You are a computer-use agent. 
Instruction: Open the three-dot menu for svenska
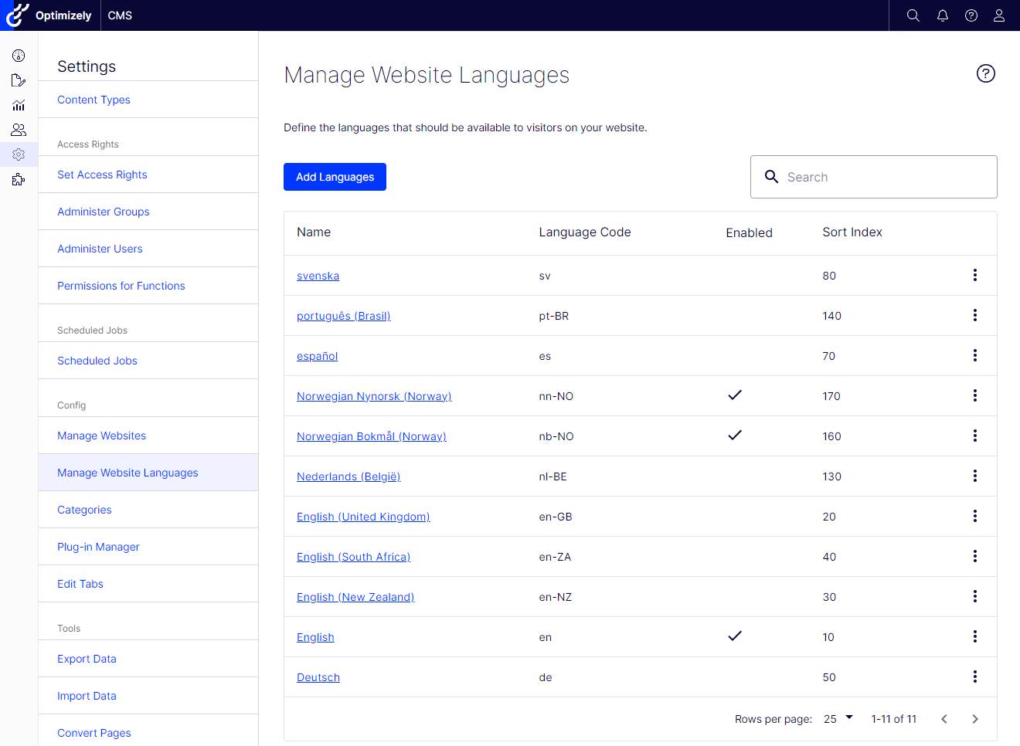click(974, 275)
